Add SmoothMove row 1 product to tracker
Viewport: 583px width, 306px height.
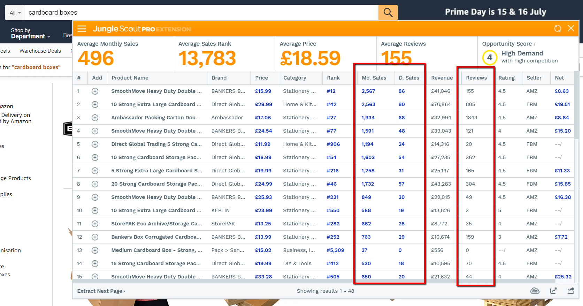[x=95, y=91]
